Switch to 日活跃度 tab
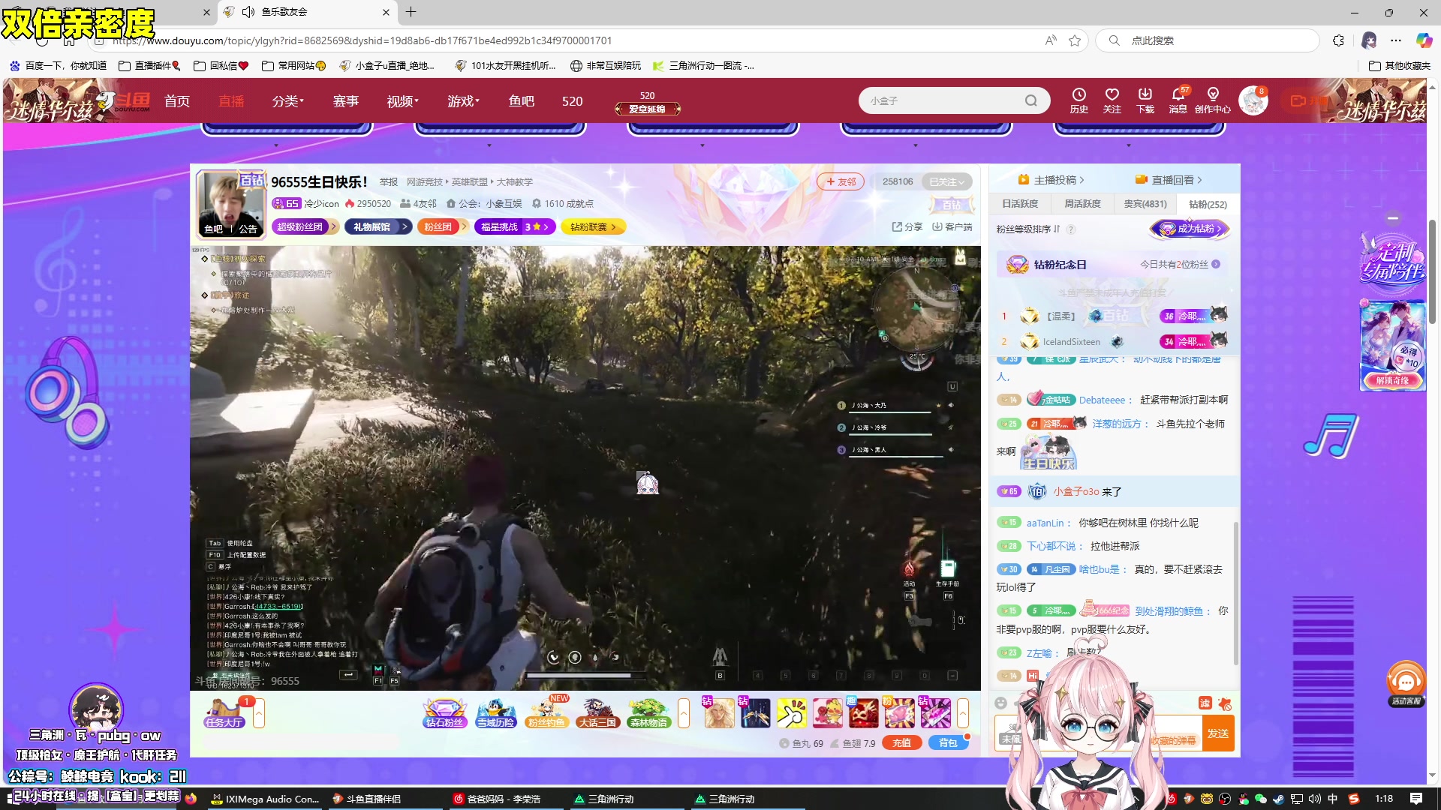Image resolution: width=1441 pixels, height=810 pixels. click(x=1020, y=203)
